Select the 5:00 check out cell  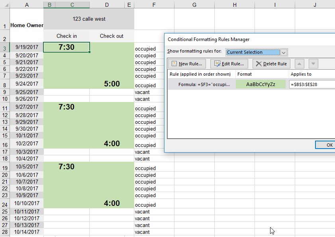pos(112,84)
